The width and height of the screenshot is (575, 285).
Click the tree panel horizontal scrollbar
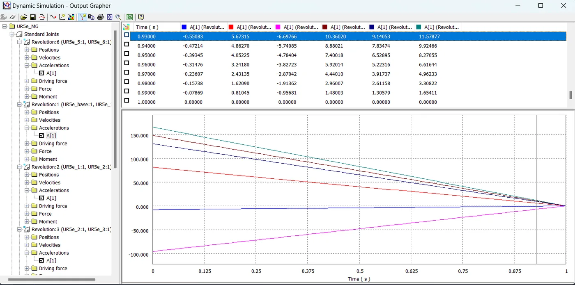52,280
